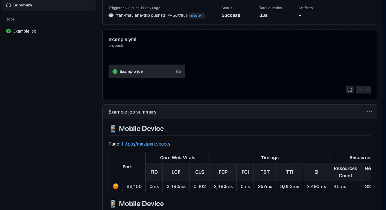Click the commit icon next to ac779c8
386x210 pixels.
pyautogui.click(x=170, y=15)
